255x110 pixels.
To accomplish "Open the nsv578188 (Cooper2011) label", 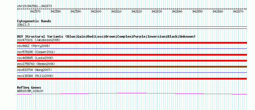I will coord(36,52).
